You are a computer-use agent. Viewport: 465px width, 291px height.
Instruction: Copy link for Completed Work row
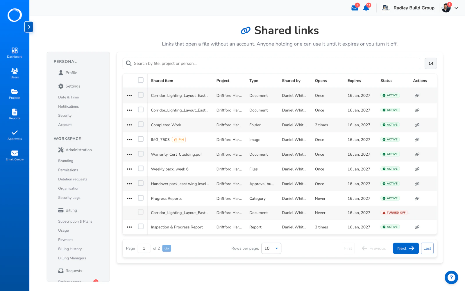click(x=417, y=125)
